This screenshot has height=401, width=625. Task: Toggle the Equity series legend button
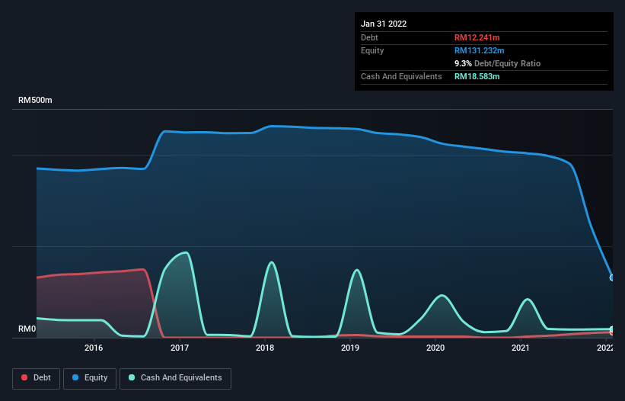[x=90, y=378]
